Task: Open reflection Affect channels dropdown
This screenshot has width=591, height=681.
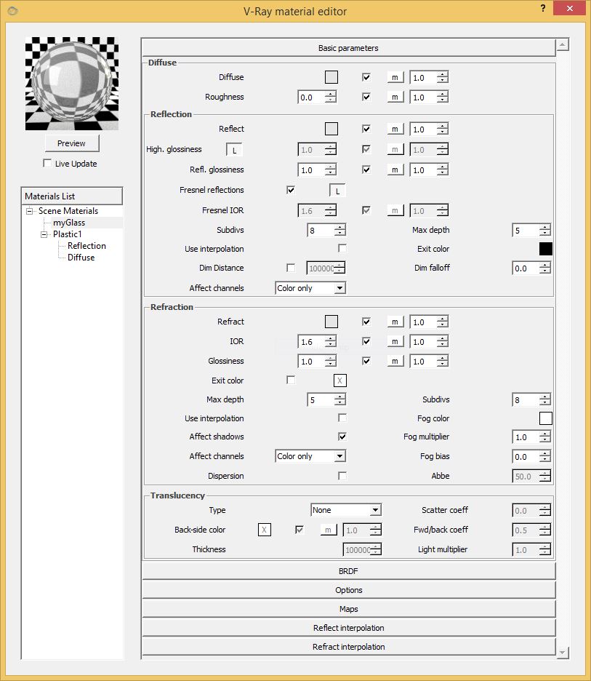Action: [x=310, y=288]
